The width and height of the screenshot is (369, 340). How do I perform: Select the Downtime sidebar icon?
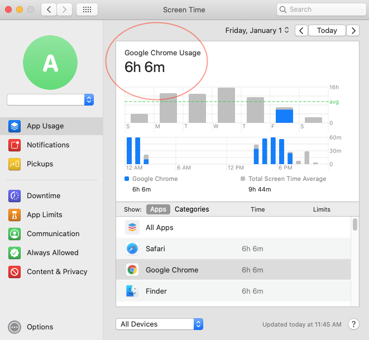point(15,196)
